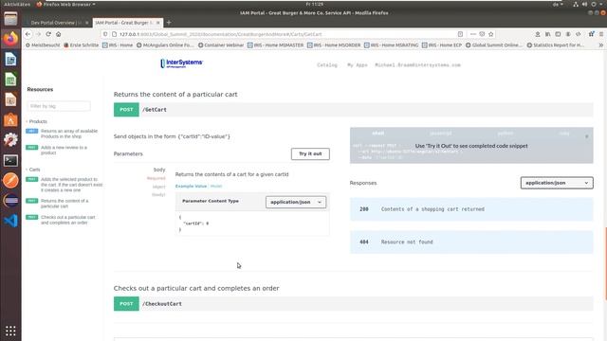Open the Library icon in Firefox toolbar
607x341 pixels.
click(548, 34)
